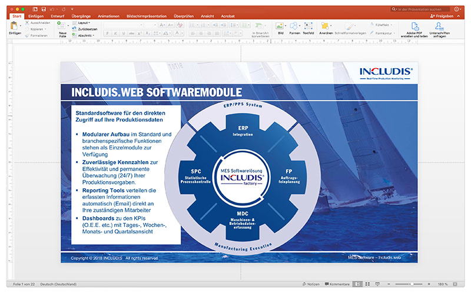Toggle Notizen pane in status bar

[x=311, y=284]
